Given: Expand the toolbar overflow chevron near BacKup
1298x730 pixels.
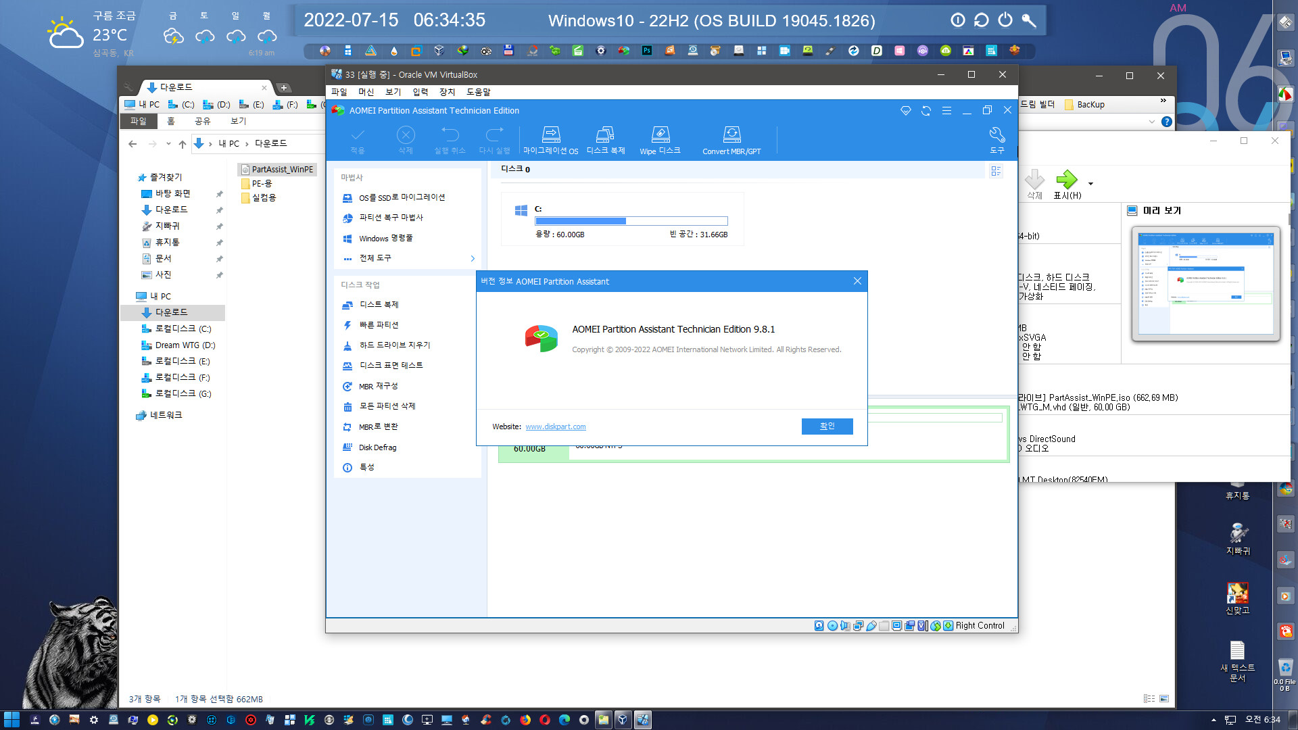Looking at the screenshot, I should point(1163,101).
